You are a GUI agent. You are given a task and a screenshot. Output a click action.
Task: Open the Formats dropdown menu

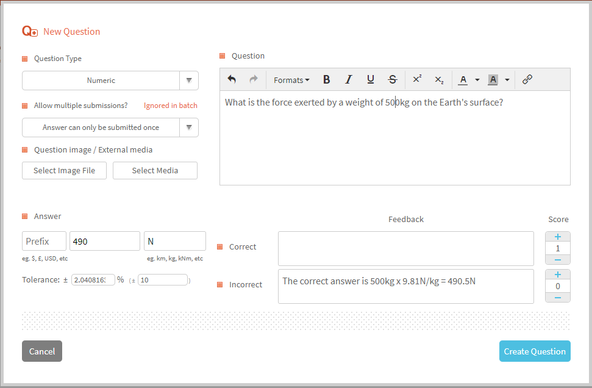(x=291, y=80)
